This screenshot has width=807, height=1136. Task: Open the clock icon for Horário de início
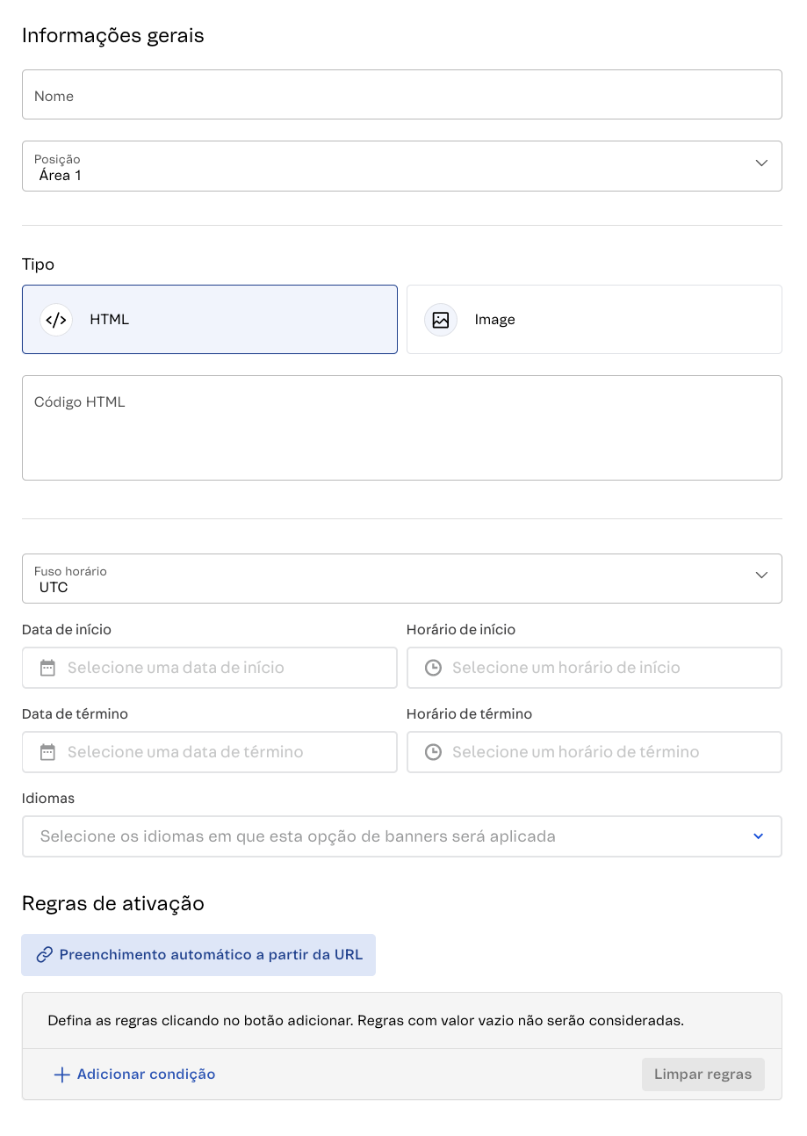[x=431, y=668]
